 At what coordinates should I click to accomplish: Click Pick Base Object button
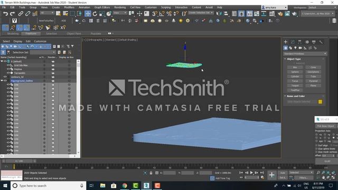click(x=325, y=126)
